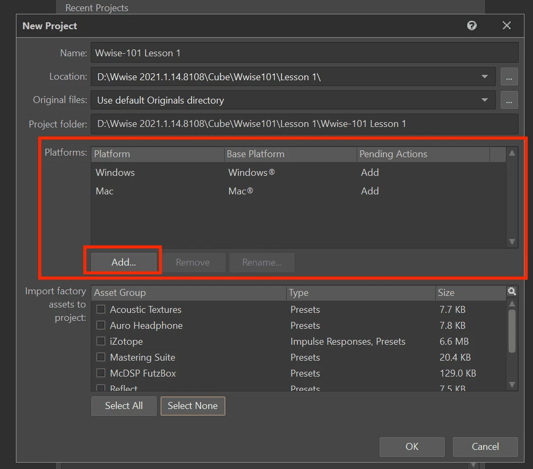Screen dimensions: 533x469
Task: Click the 6.6 MB size value
Action: tap(454, 342)
